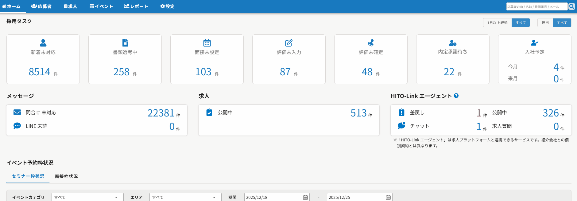Click the 面接未設定 calendar icon
Screen dimensions: 577x201
(x=207, y=43)
